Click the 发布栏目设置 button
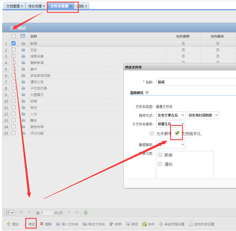Viewport: 236px width, 231px height. (x=202, y=224)
